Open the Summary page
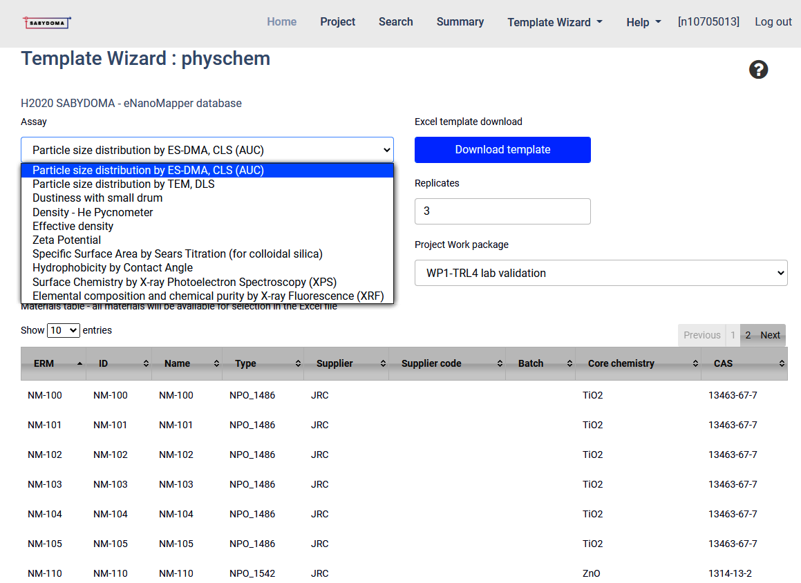Image resolution: width=801 pixels, height=583 pixels. click(460, 22)
